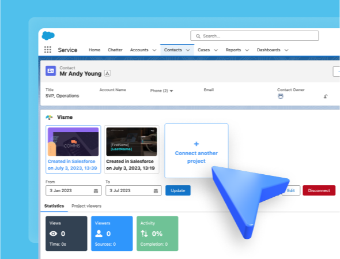Click the Sources: 0 text
The height and width of the screenshot is (259, 340).
[x=105, y=244]
